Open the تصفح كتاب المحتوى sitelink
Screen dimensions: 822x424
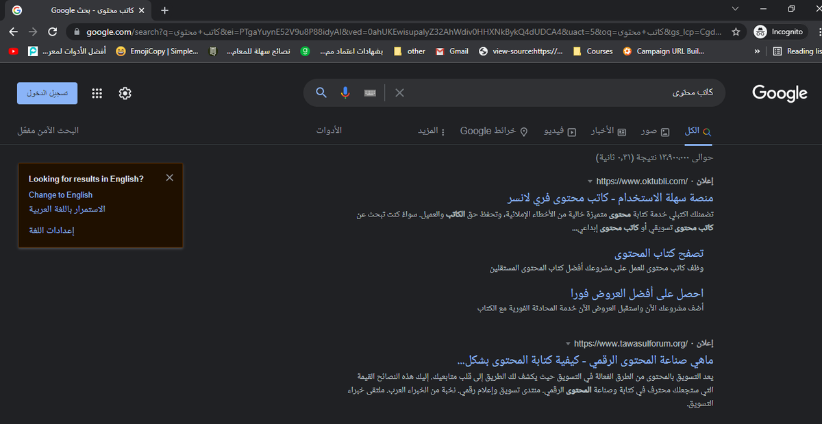coord(658,253)
